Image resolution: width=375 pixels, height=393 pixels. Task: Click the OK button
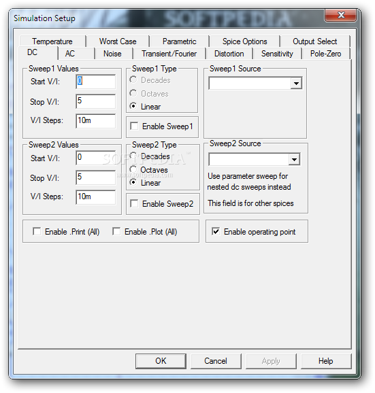(161, 361)
